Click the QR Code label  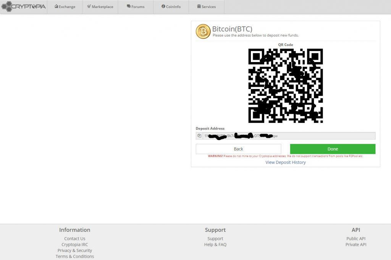click(x=286, y=45)
